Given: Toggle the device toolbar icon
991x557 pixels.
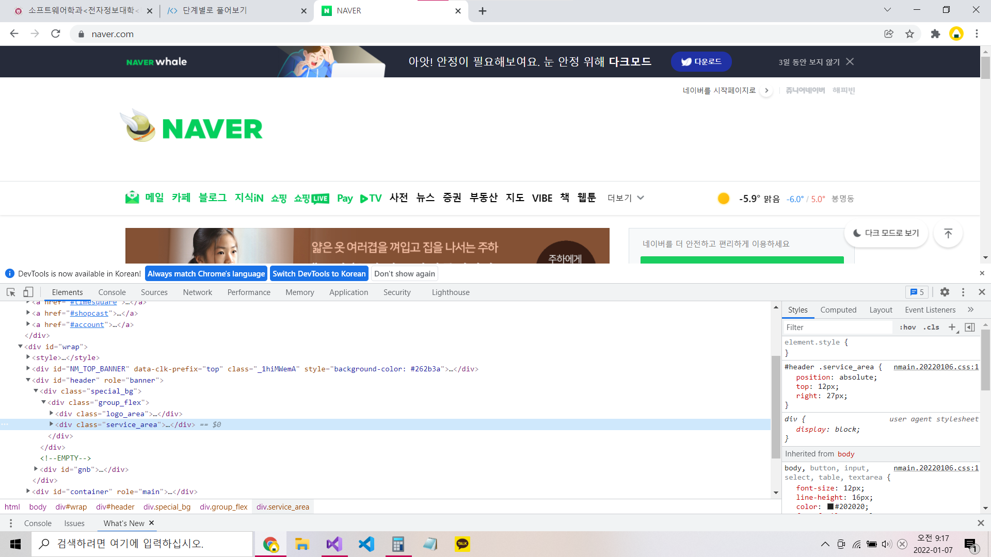Looking at the screenshot, I should pyautogui.click(x=28, y=292).
